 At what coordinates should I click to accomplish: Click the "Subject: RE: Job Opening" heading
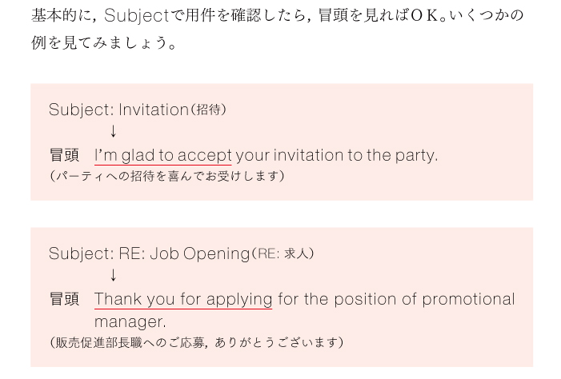point(149,253)
